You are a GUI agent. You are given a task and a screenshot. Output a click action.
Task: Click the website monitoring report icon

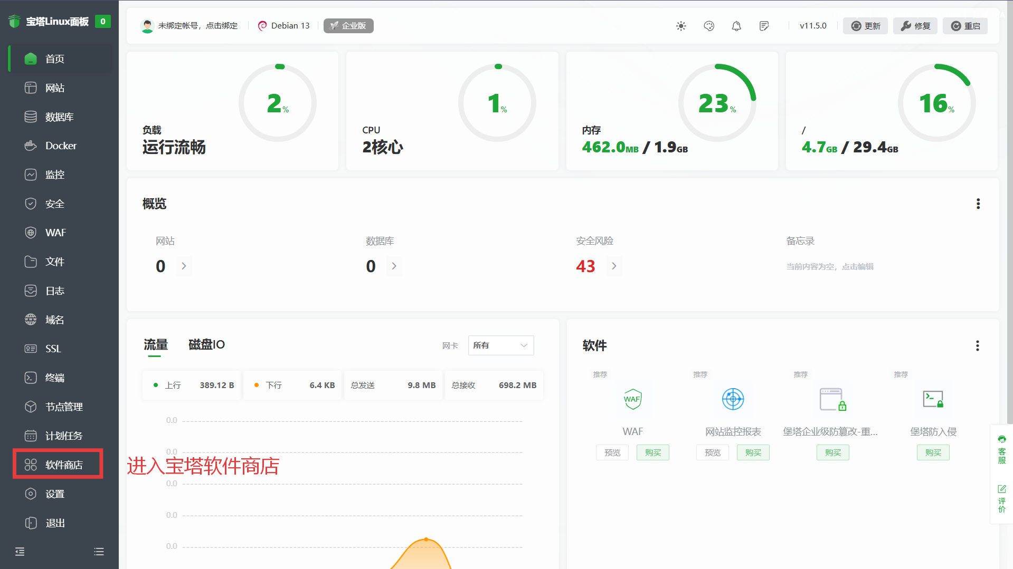click(733, 399)
